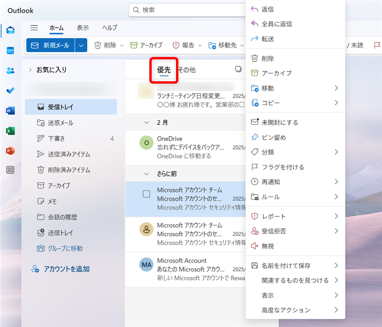Collapse the 2月 message group
The image size is (382, 327).
146,122
